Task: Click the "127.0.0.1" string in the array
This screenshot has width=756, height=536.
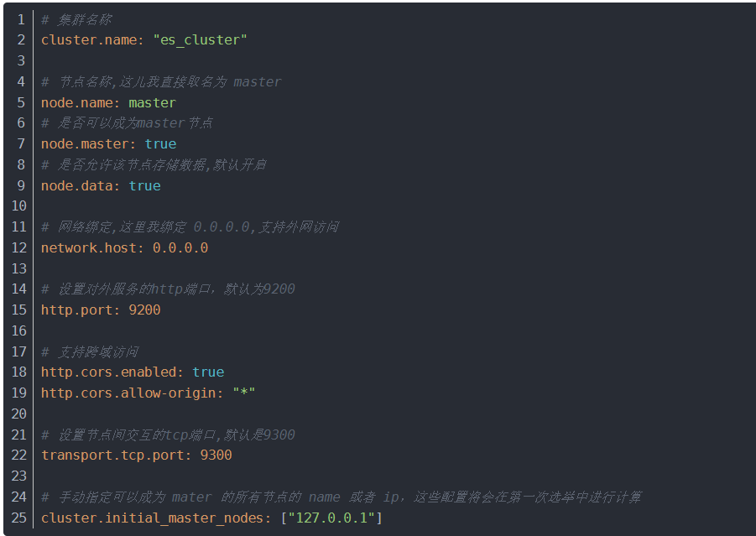Action: coord(331,518)
